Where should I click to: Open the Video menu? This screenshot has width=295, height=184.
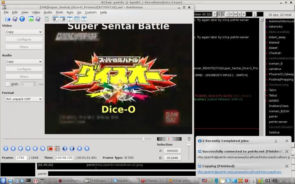coord(36,12)
